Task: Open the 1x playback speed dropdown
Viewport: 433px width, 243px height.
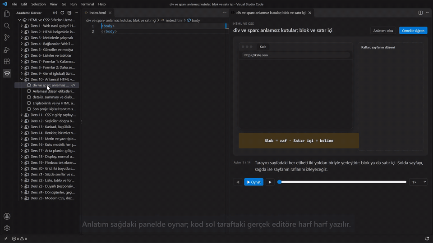Action: [x=419, y=182]
